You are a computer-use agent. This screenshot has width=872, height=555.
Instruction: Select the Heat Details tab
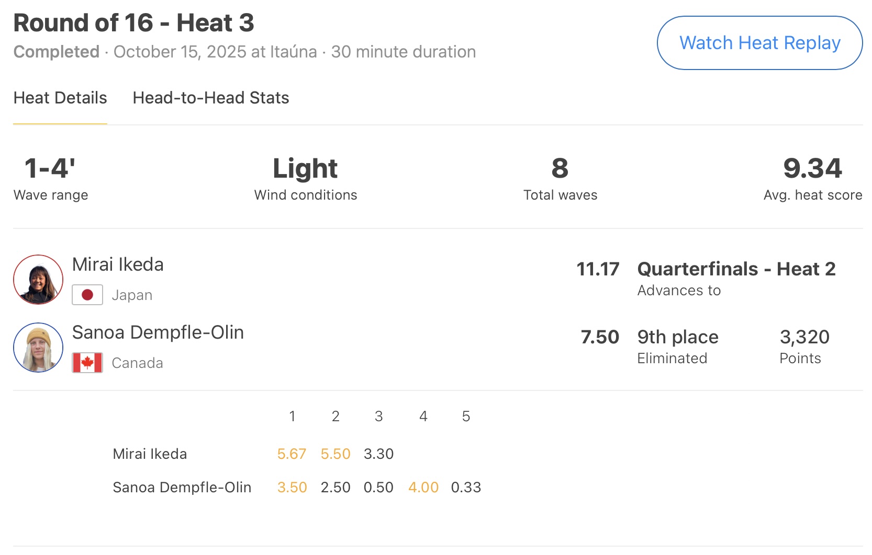(x=60, y=98)
